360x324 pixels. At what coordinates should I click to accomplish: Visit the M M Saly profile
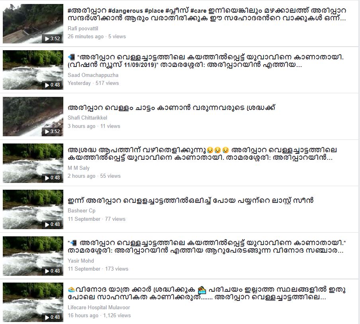78,168
